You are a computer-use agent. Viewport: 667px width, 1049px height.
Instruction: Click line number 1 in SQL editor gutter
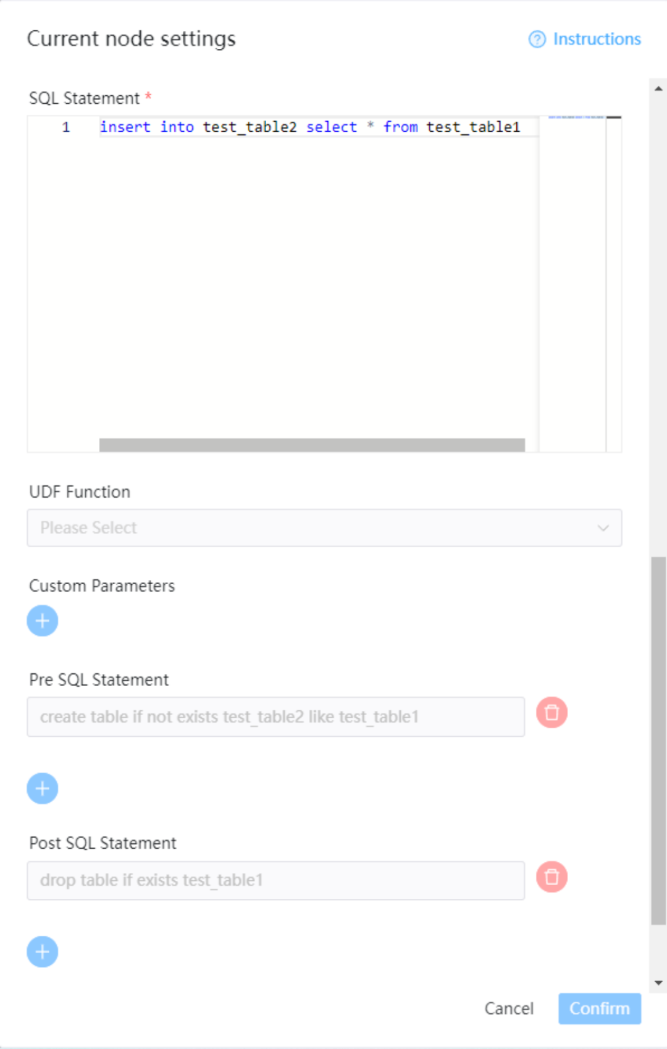(66, 127)
